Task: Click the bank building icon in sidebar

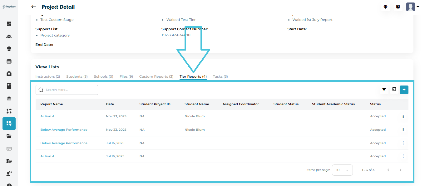Action: coord(9,99)
